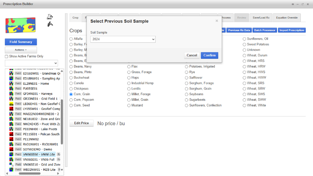Click the striped icon next to LB36EH01

click(x=12, y=104)
